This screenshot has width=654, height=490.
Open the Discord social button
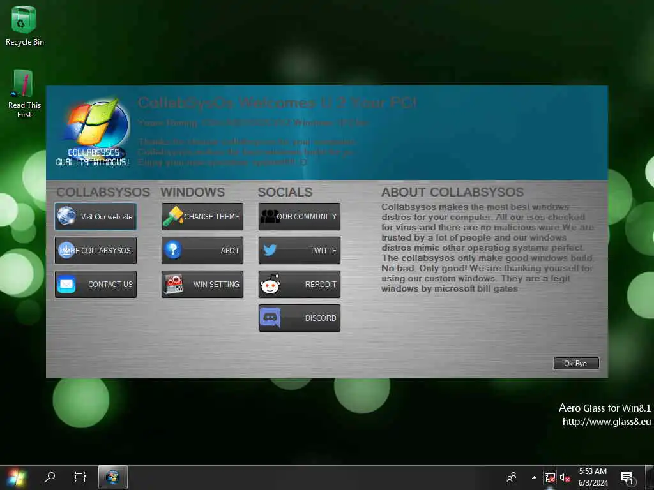click(x=300, y=318)
